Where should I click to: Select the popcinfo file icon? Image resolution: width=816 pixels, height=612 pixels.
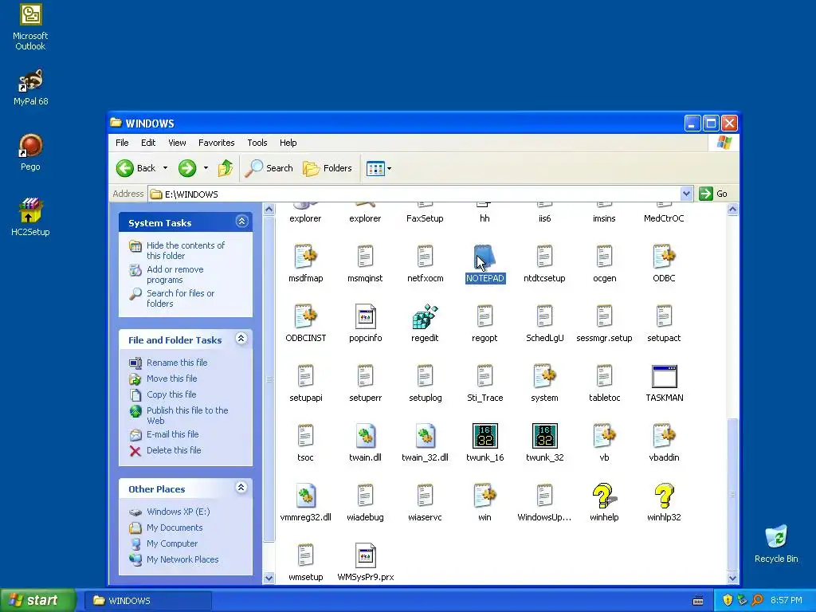tap(365, 316)
